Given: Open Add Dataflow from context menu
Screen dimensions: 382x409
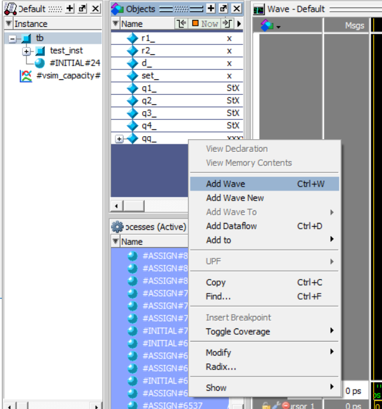Looking at the screenshot, I should (265, 226).
